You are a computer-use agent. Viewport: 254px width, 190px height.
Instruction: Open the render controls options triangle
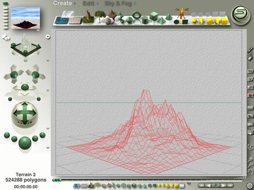[x=48, y=148]
